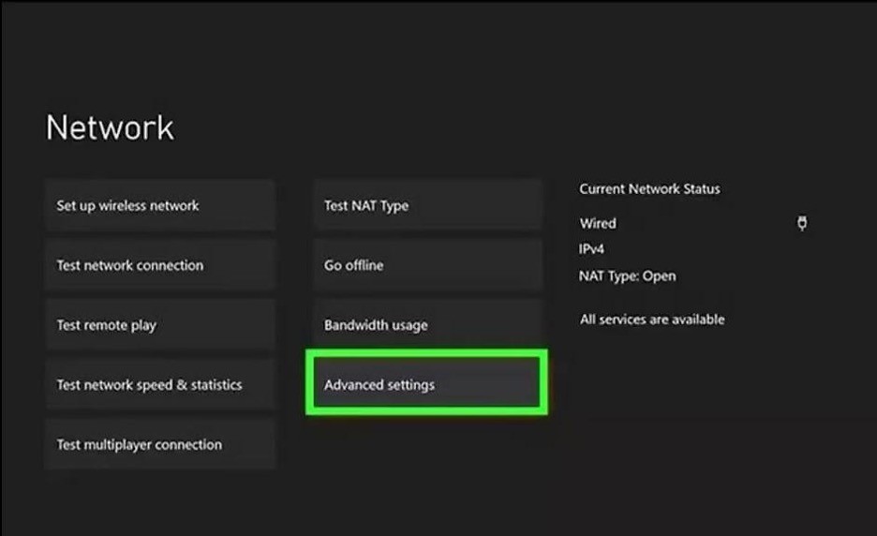Open Test network speed & statistics
Image resolution: width=877 pixels, height=536 pixels.
coord(159,385)
